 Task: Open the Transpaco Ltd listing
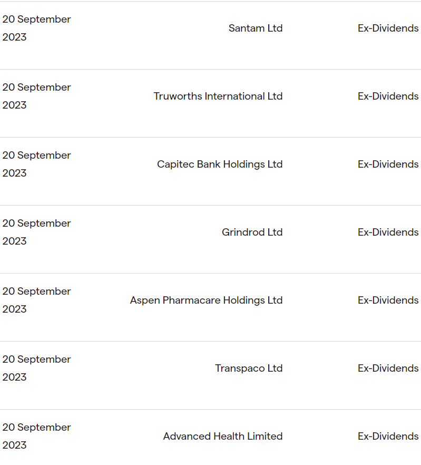pyautogui.click(x=249, y=369)
